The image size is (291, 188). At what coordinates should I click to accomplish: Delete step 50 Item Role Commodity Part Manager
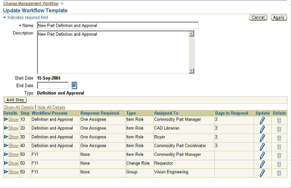(279, 155)
